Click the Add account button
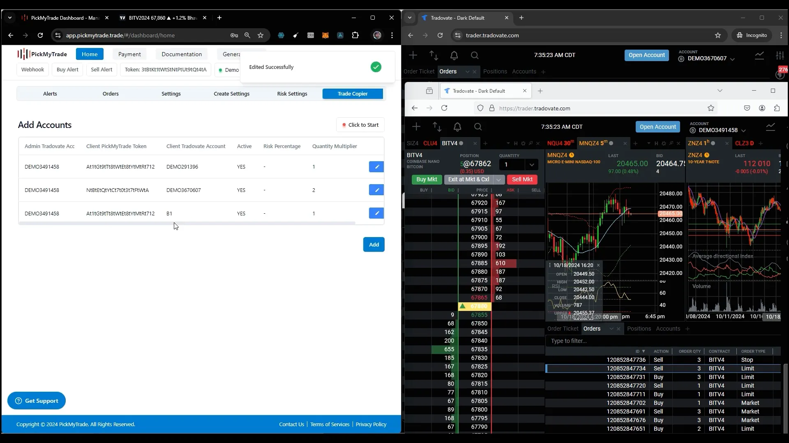Image resolution: width=789 pixels, height=443 pixels. (x=374, y=244)
